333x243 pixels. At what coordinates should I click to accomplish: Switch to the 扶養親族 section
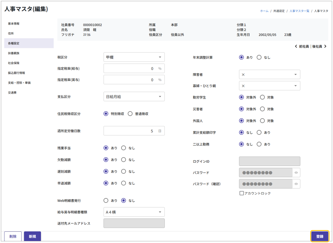14,53
